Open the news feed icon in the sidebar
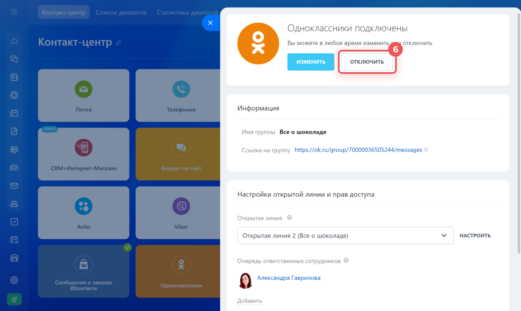Viewport: 521px width, 311px height. 14,77
